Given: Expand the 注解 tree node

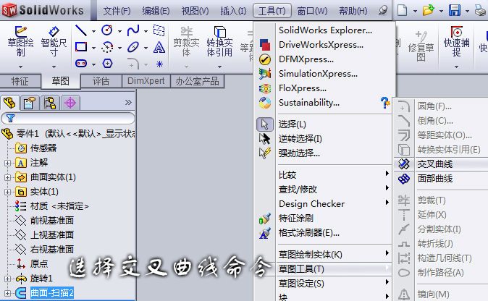Looking at the screenshot, I should (7, 163).
